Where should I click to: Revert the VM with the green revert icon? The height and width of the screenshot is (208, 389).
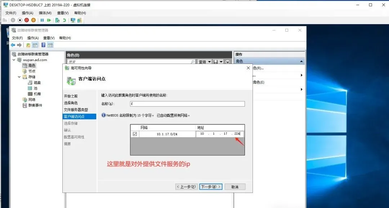pyautogui.click(x=64, y=20)
